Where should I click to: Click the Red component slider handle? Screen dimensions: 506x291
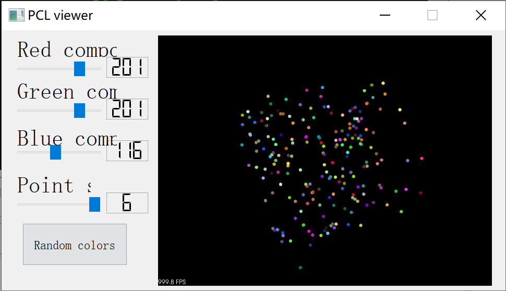tap(79, 69)
